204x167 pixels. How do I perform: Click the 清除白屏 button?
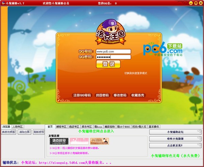coord(24,132)
